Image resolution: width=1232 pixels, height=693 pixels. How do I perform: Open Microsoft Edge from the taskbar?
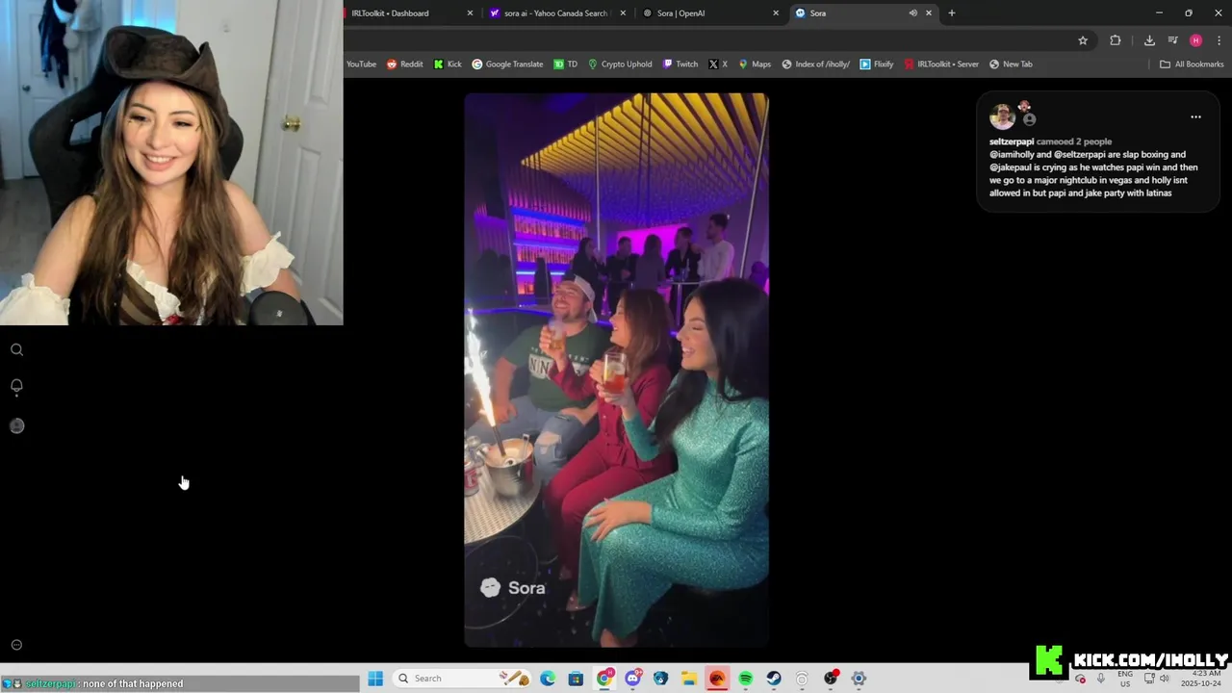point(548,679)
